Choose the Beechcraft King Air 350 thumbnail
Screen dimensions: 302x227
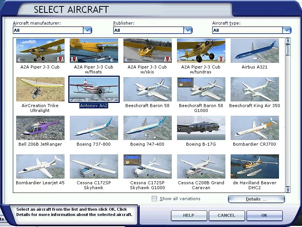coord(254,89)
